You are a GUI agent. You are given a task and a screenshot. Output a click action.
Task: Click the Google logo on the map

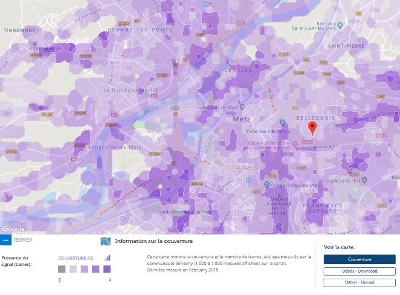pyautogui.click(x=13, y=229)
